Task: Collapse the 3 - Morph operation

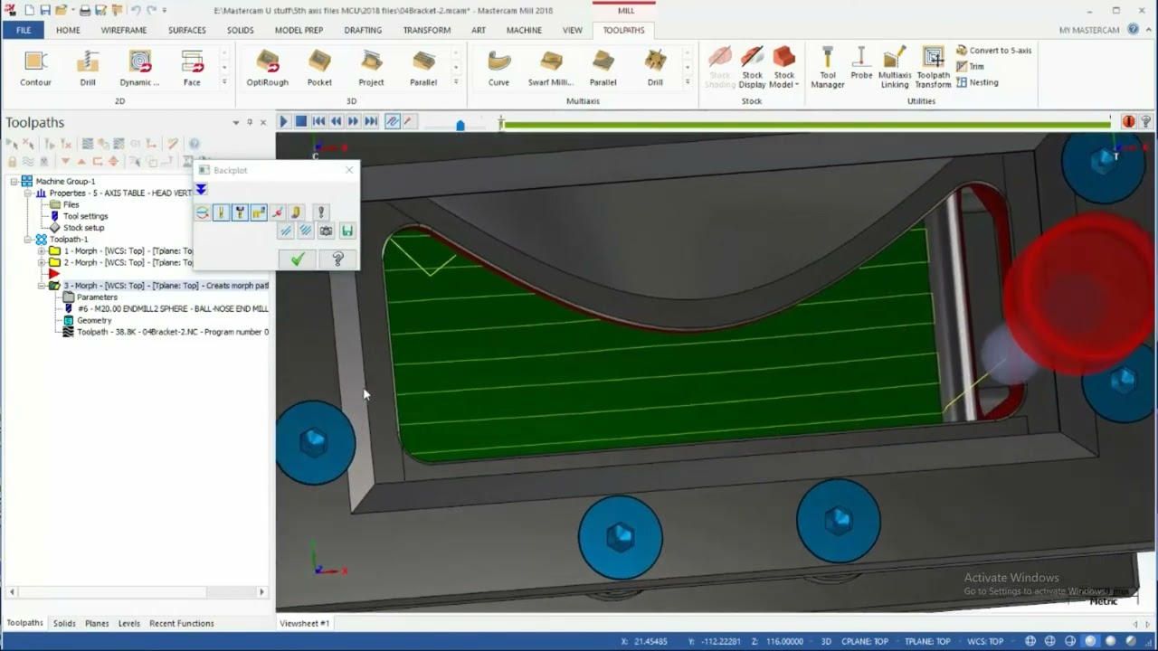Action: pyautogui.click(x=42, y=286)
